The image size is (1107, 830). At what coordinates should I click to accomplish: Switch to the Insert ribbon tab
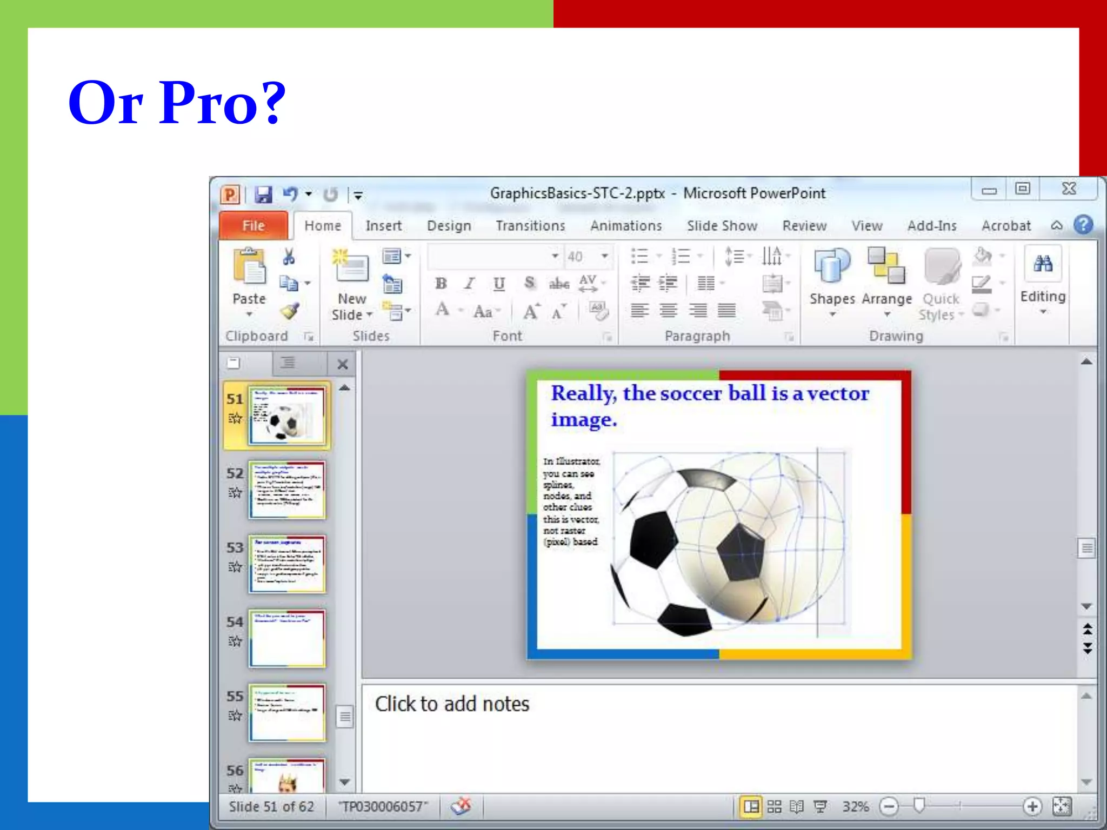point(383,226)
